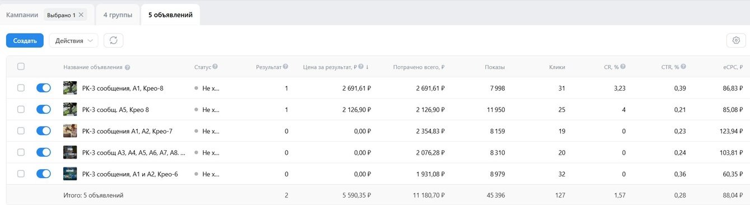The width and height of the screenshot is (750, 205).
Task: Open ad 'РК-3 сообщения А1, А2, Крео-7'
Action: pos(127,131)
